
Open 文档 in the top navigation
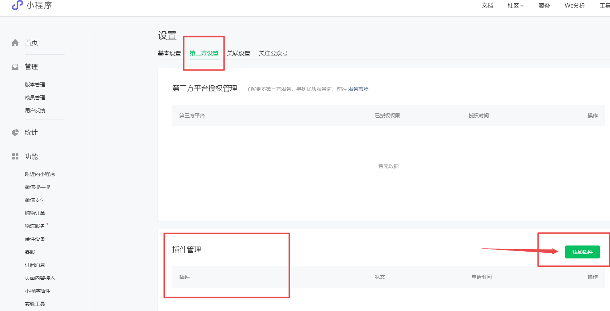point(487,6)
